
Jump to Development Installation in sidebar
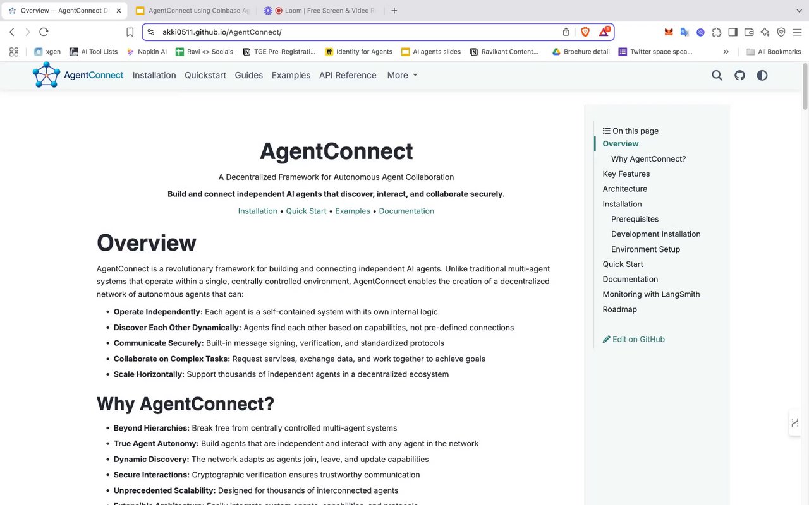click(656, 234)
